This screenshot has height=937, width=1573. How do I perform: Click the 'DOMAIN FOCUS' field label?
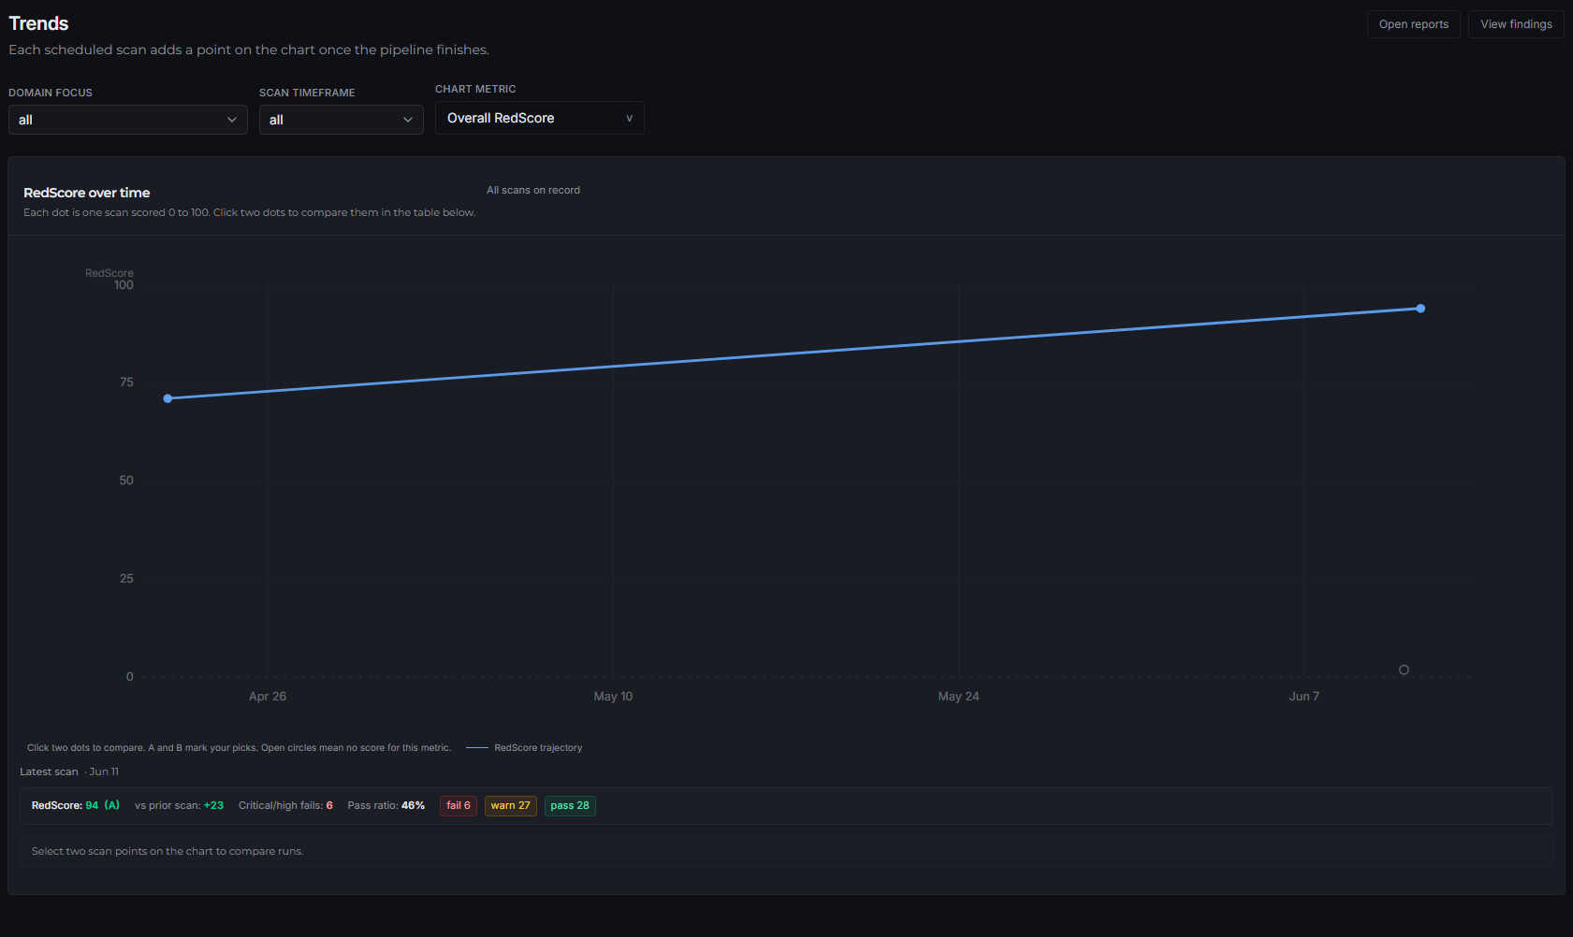51,93
